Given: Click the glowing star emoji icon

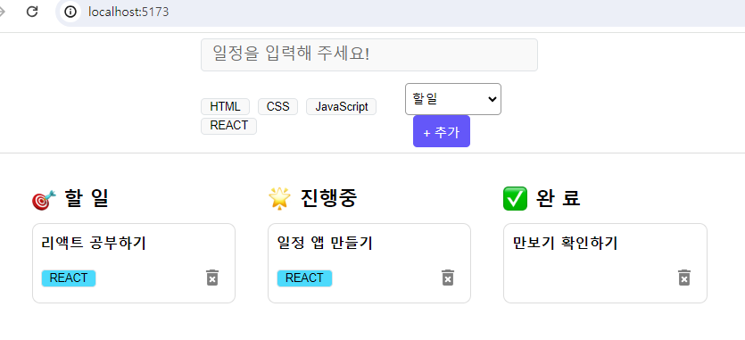Looking at the screenshot, I should coord(279,198).
